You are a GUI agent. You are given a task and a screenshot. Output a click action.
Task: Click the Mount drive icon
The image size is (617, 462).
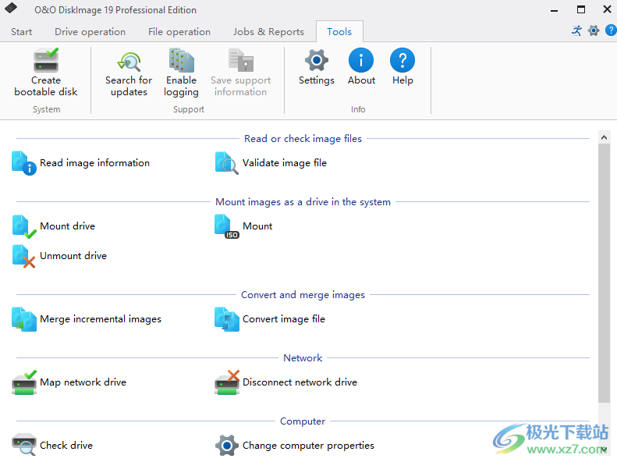pyautogui.click(x=24, y=226)
